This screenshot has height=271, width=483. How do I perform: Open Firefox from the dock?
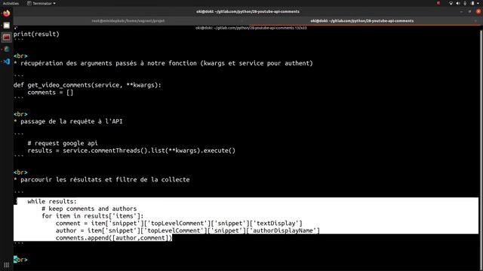tap(7, 14)
